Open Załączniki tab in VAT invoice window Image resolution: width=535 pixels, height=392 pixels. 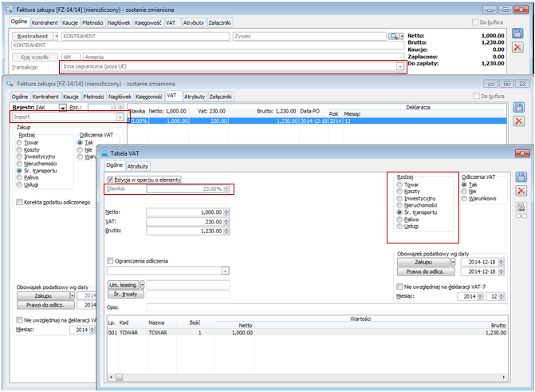pyautogui.click(x=220, y=97)
